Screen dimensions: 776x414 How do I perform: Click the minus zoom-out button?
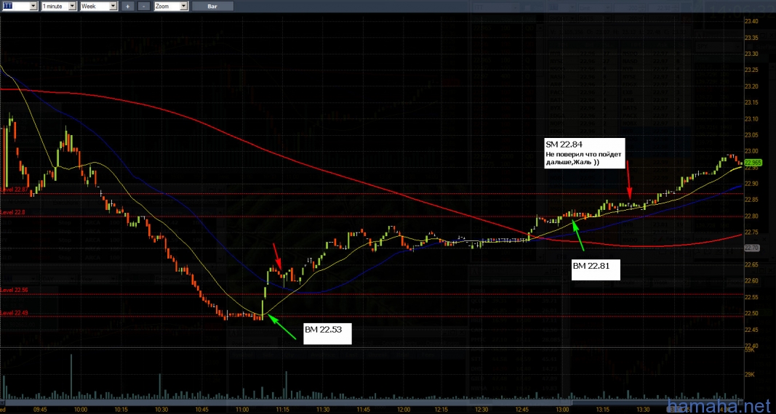143,6
